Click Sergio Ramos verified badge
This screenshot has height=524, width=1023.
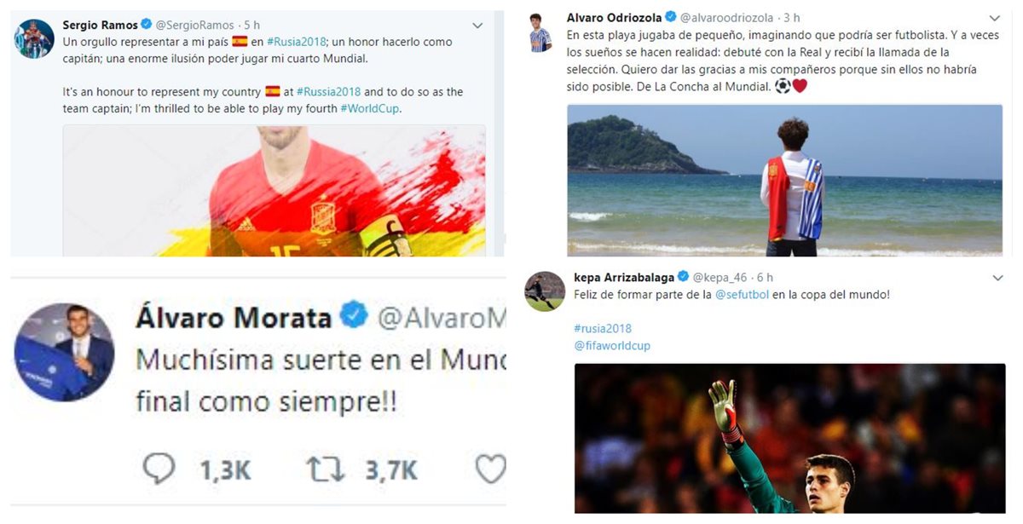coord(146,26)
